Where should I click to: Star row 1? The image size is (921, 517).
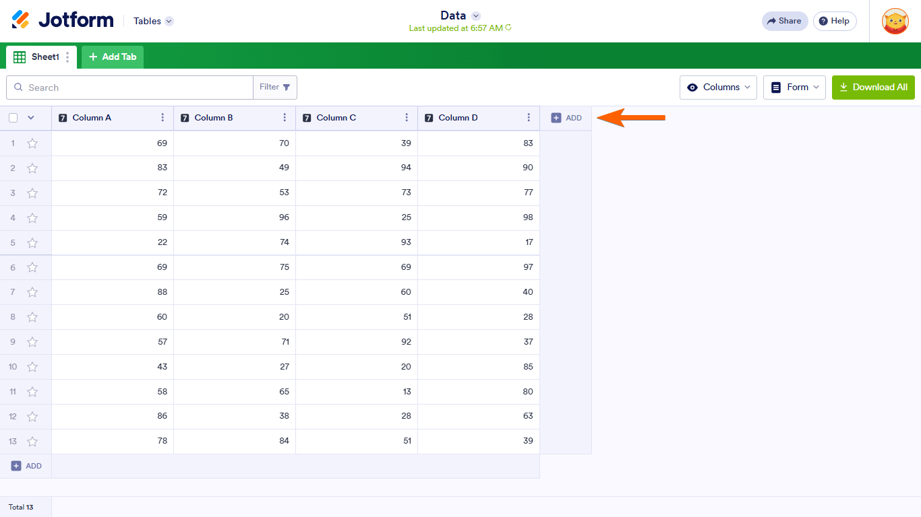(32, 143)
